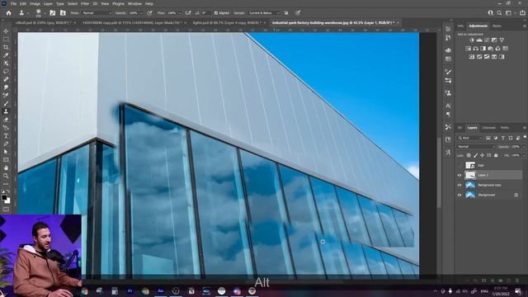
Task: Select the Rectangle shape tool
Action: [x=6, y=160]
